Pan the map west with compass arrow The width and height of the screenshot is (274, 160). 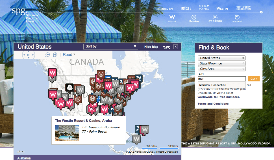click(x=24, y=55)
